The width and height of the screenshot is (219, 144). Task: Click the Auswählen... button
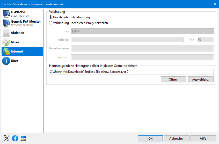(201, 79)
